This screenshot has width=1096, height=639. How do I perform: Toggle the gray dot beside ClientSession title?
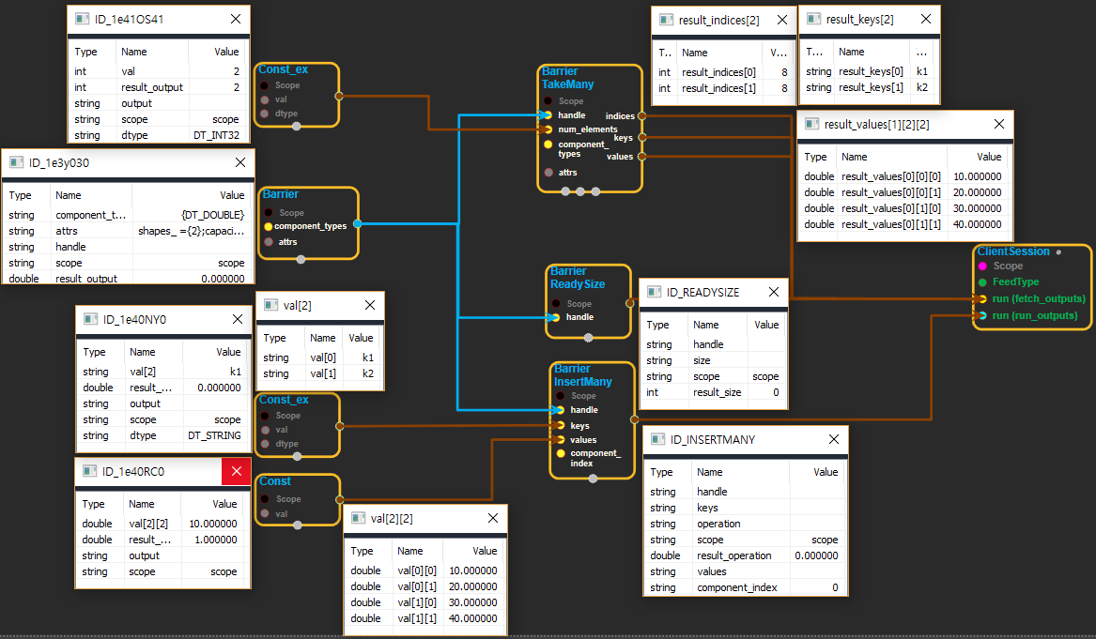coord(1058,252)
